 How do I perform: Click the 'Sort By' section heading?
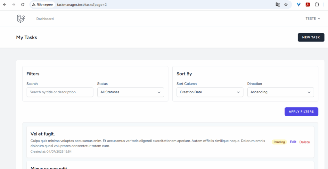point(184,74)
